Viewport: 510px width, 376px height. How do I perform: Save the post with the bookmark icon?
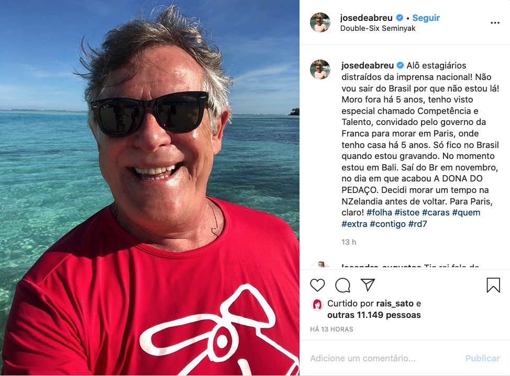[x=493, y=285]
